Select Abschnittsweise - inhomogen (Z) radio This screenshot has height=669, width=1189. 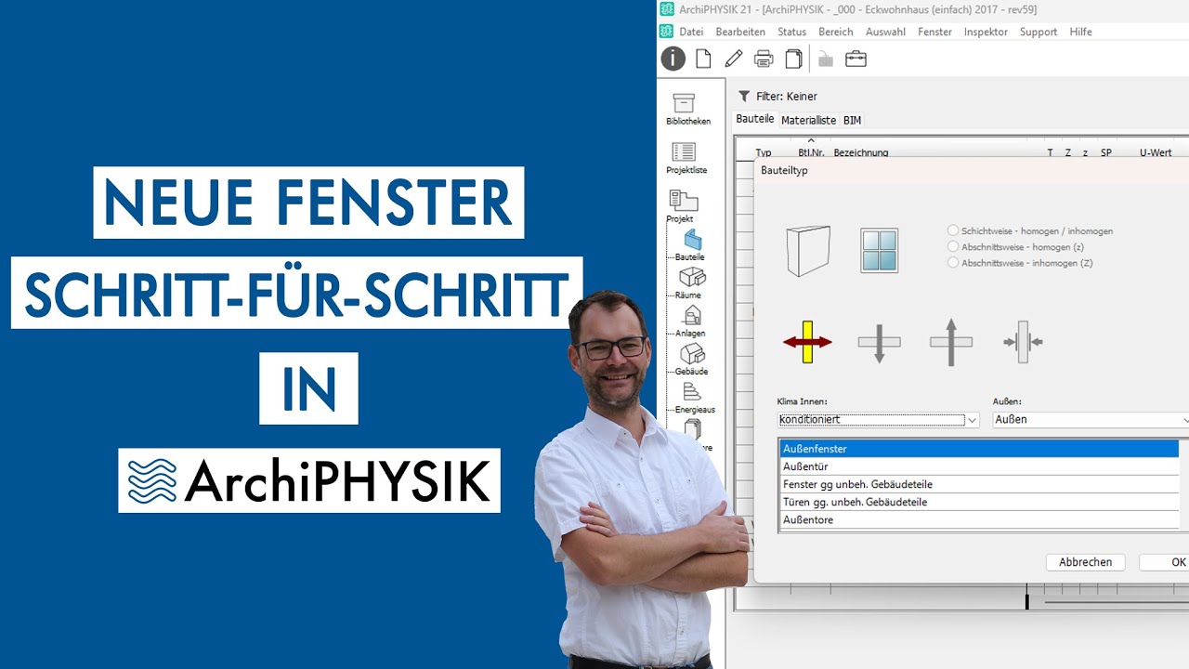pos(953,263)
